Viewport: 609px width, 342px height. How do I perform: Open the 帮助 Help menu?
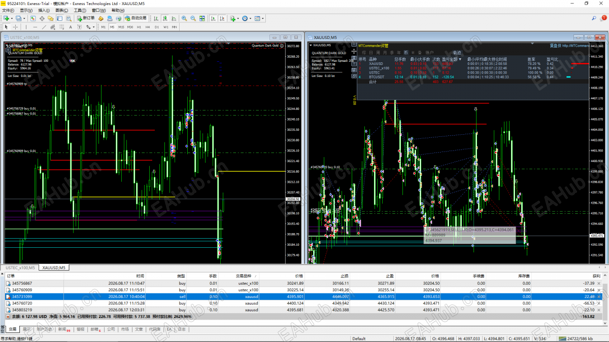click(x=117, y=10)
